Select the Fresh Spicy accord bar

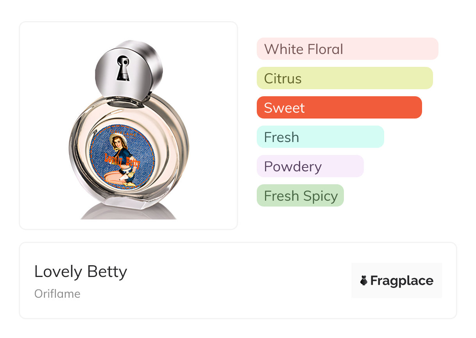(x=300, y=196)
